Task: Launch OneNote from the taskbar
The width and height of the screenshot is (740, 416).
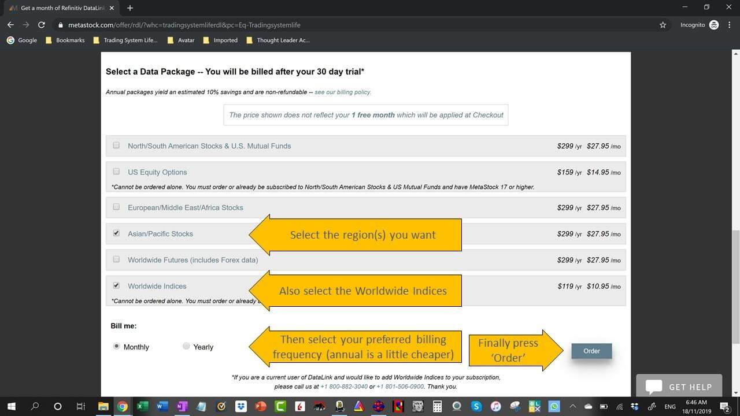Action: coord(182,406)
